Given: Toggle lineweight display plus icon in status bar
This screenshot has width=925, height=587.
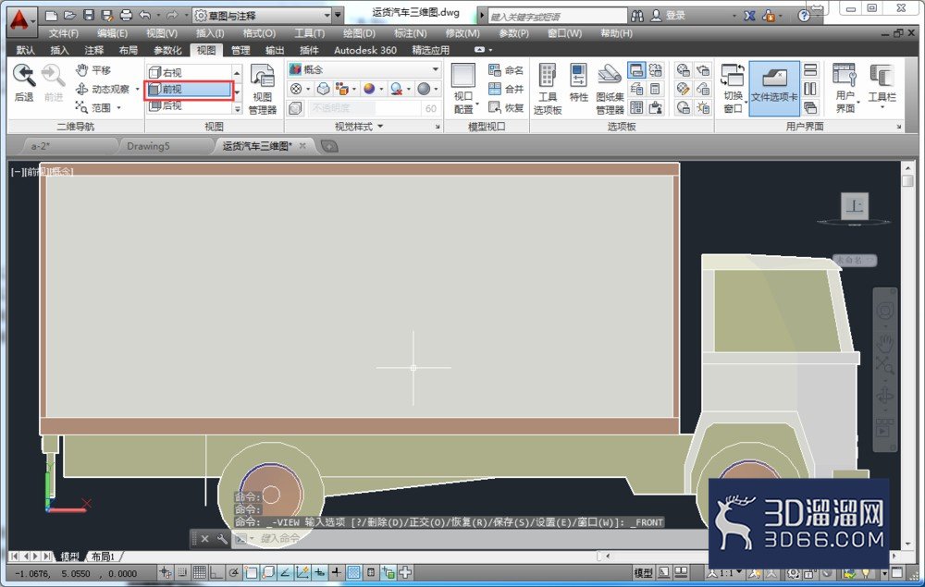Looking at the screenshot, I should click(x=337, y=571).
